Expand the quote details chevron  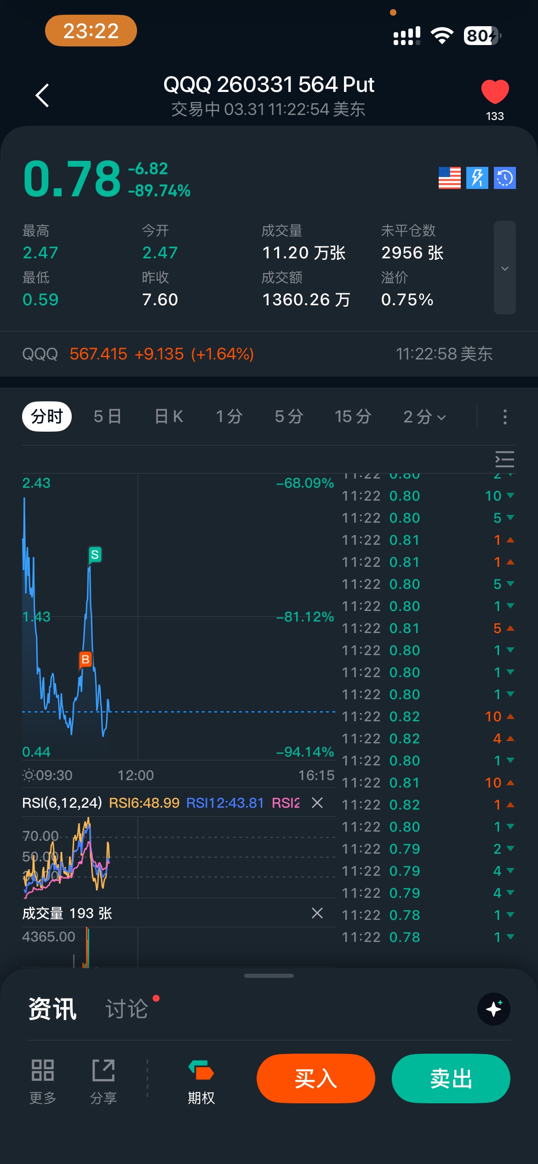pos(504,268)
